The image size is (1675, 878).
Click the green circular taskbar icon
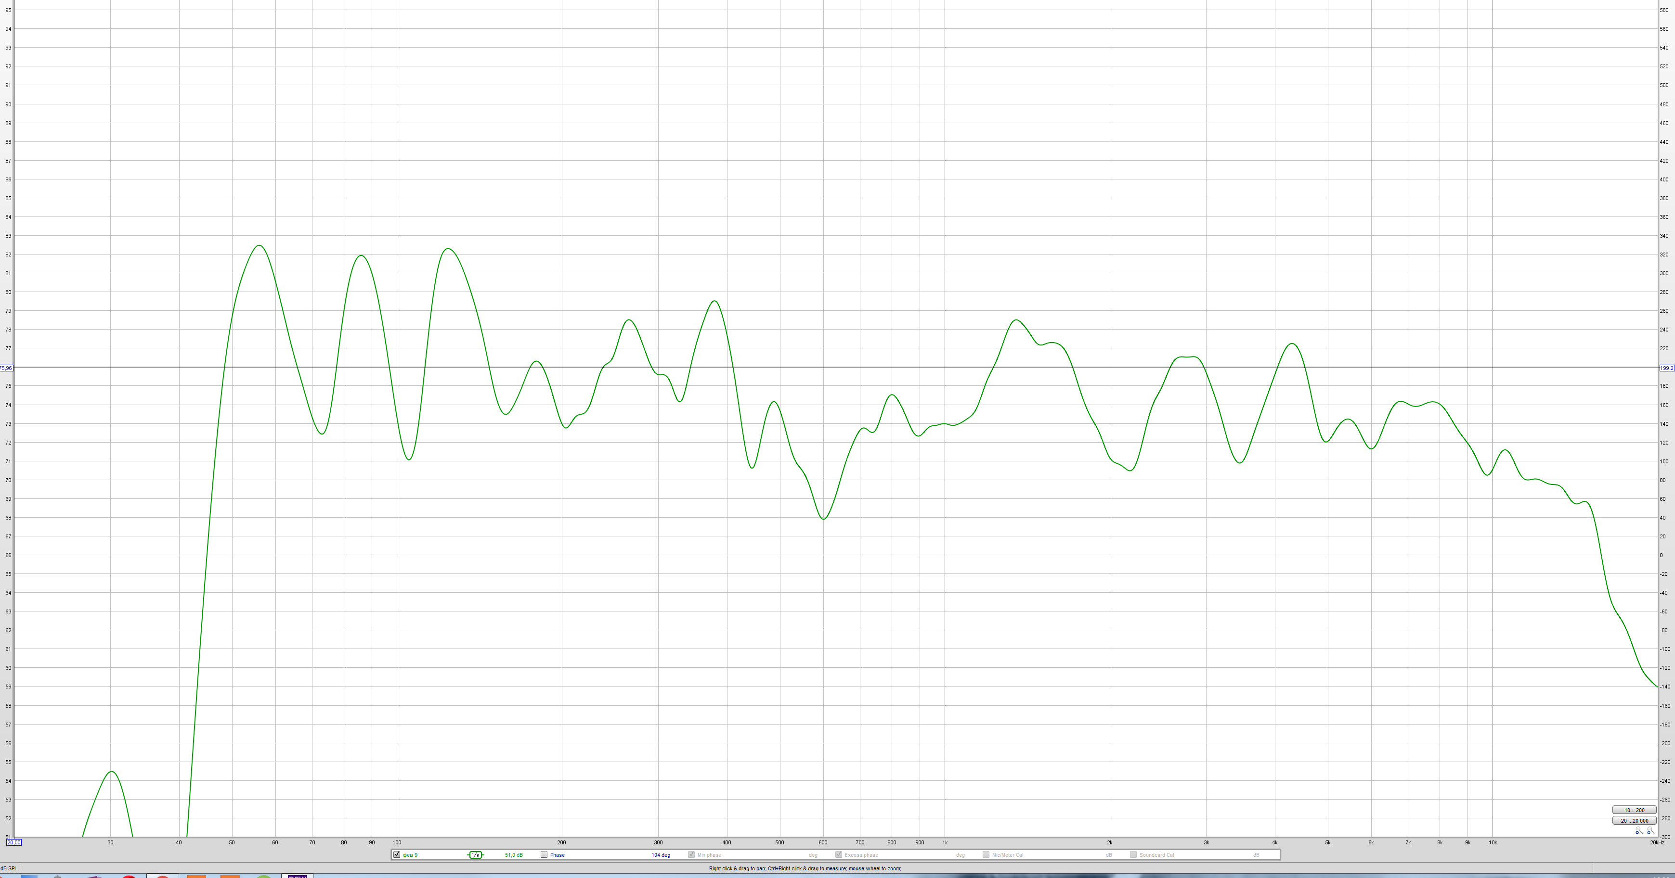[x=263, y=876]
